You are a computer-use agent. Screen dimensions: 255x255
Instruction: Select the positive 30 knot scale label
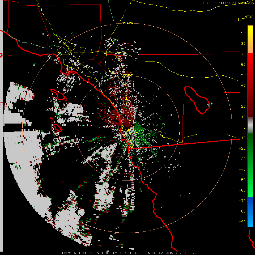pyautogui.click(x=243, y=96)
